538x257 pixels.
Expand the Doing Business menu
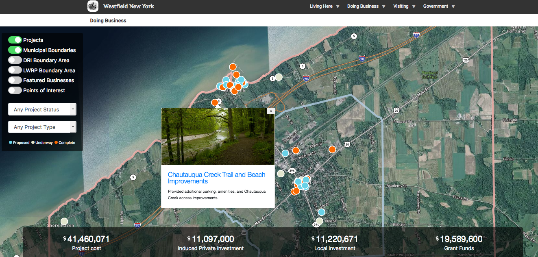click(x=363, y=6)
